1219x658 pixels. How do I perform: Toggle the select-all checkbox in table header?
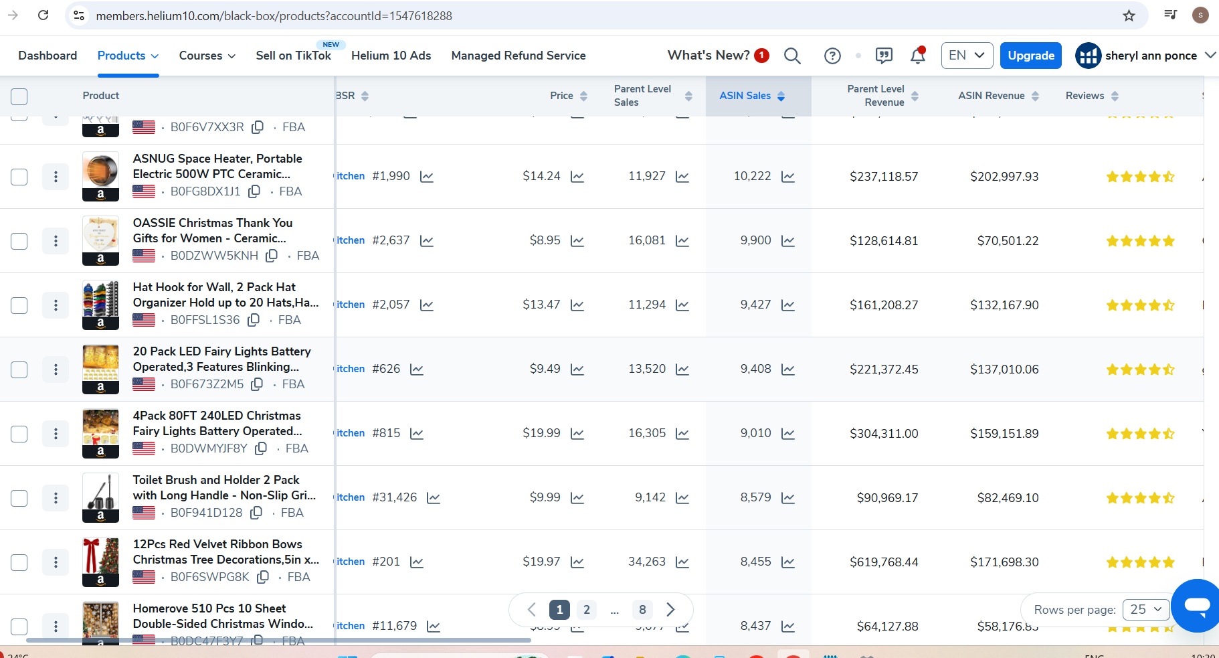pos(19,96)
